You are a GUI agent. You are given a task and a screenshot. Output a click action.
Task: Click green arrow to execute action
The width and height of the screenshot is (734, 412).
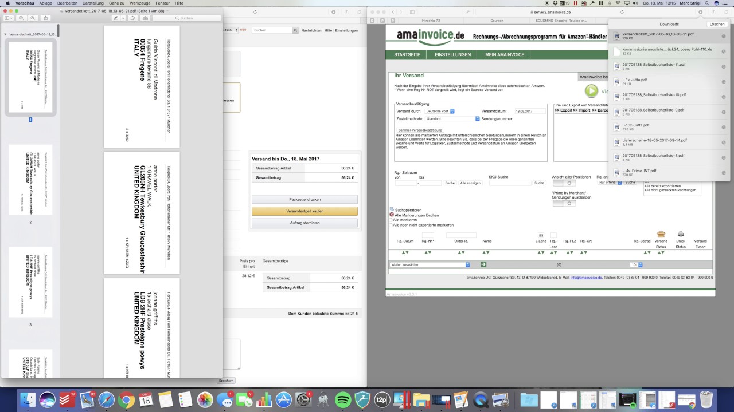pos(483,264)
